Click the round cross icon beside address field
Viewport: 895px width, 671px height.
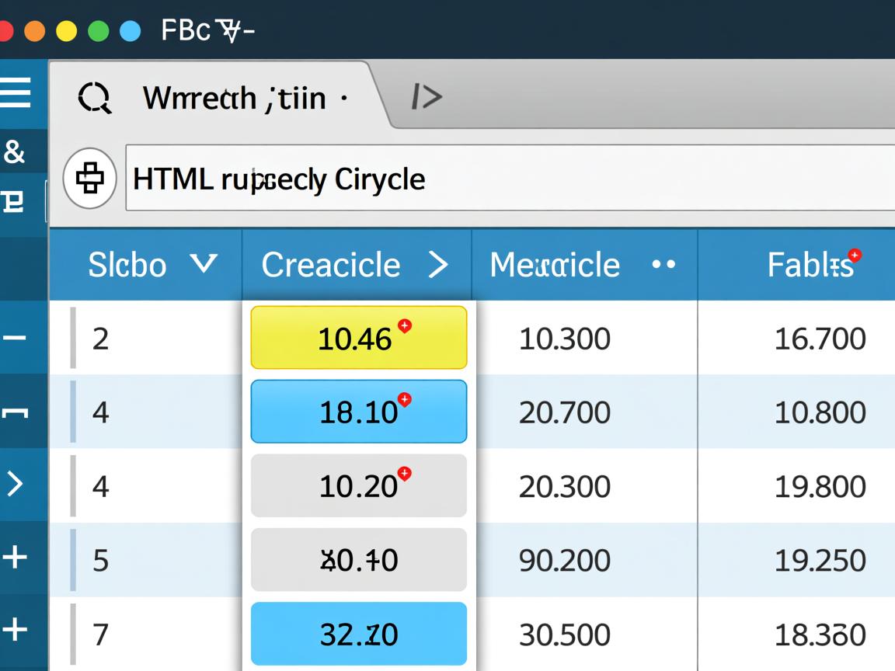[89, 179]
